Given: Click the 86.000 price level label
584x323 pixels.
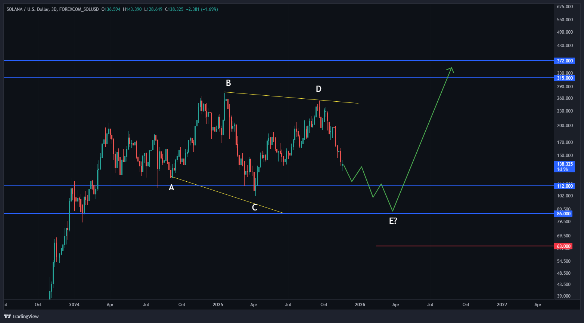Looking at the screenshot, I should pos(564,213).
